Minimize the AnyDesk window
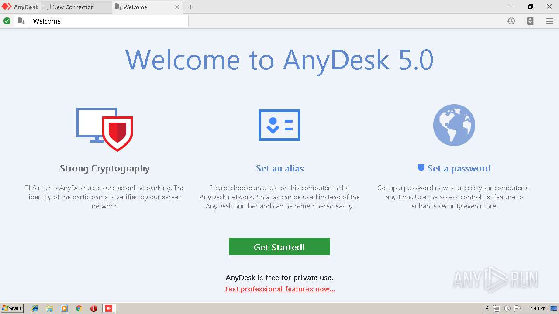Screen dimensions: 559x314 tap(511, 7)
